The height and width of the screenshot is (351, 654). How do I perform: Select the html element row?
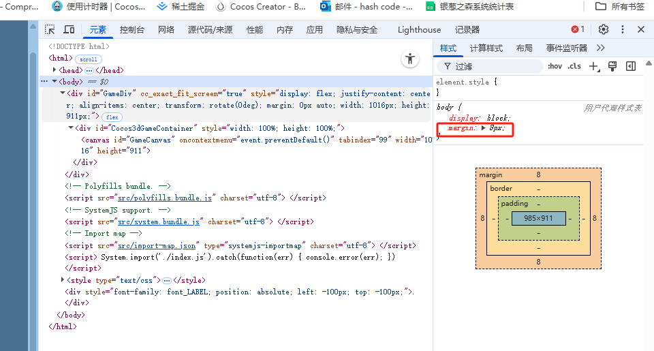(61, 58)
